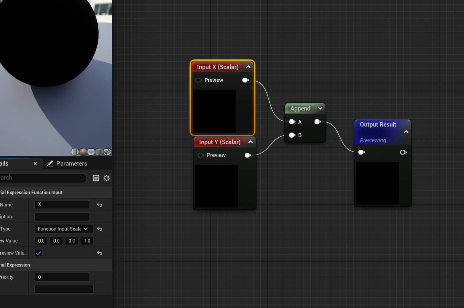Collapse the Output Result node preview

406,132
